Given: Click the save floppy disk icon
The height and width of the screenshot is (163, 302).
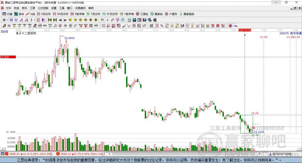Looking at the screenshot, I should (x=145, y=20).
